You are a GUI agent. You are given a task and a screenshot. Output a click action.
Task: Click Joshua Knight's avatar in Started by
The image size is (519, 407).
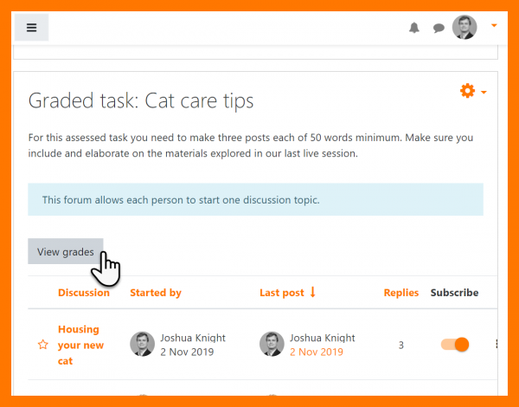coord(142,344)
